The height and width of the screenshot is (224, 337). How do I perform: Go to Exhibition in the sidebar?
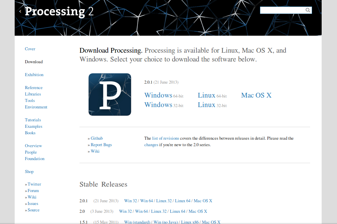coord(34,75)
